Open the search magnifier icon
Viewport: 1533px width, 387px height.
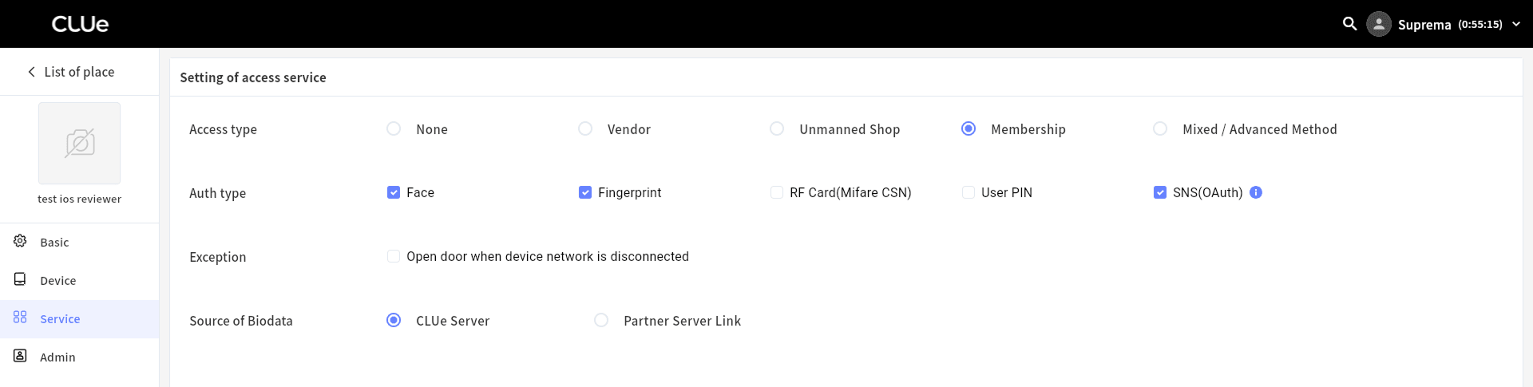1349,24
